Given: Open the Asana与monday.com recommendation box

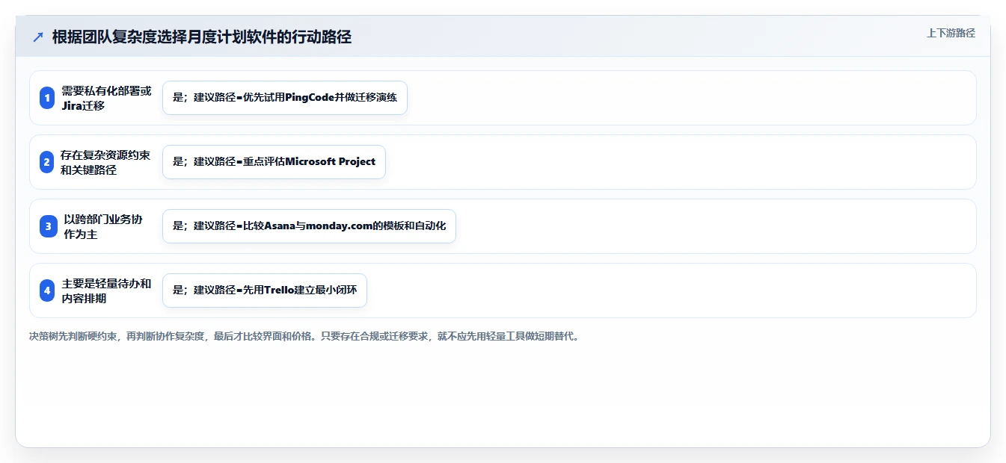Looking at the screenshot, I should pyautogui.click(x=309, y=226).
